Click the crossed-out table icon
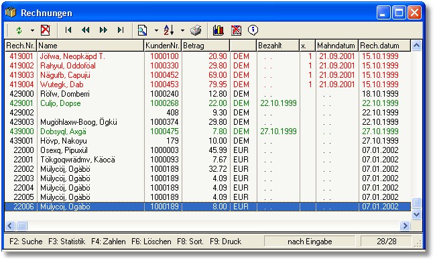The image size is (435, 261). [x=236, y=30]
